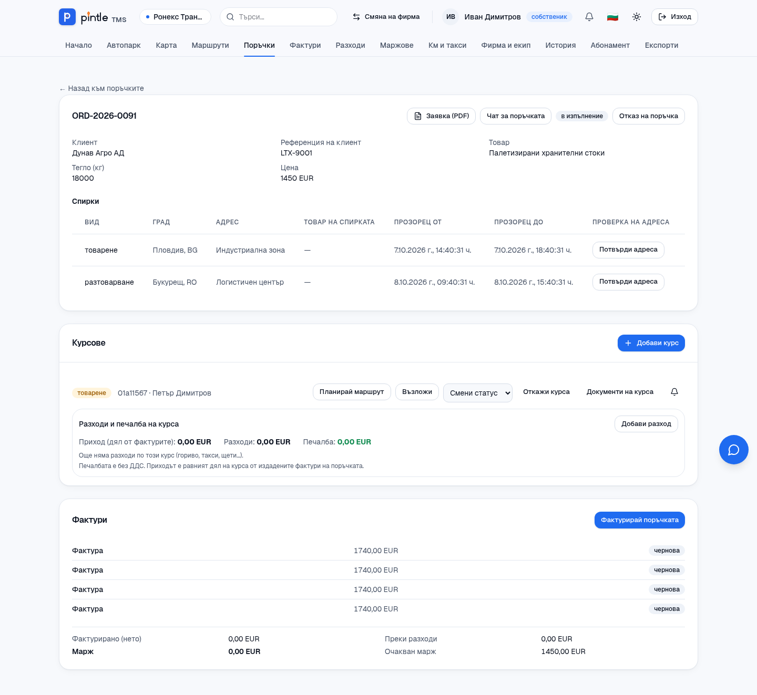This screenshot has width=757, height=695.
Task: Switch language via the Bulgarian flag
Action: pos(612,17)
